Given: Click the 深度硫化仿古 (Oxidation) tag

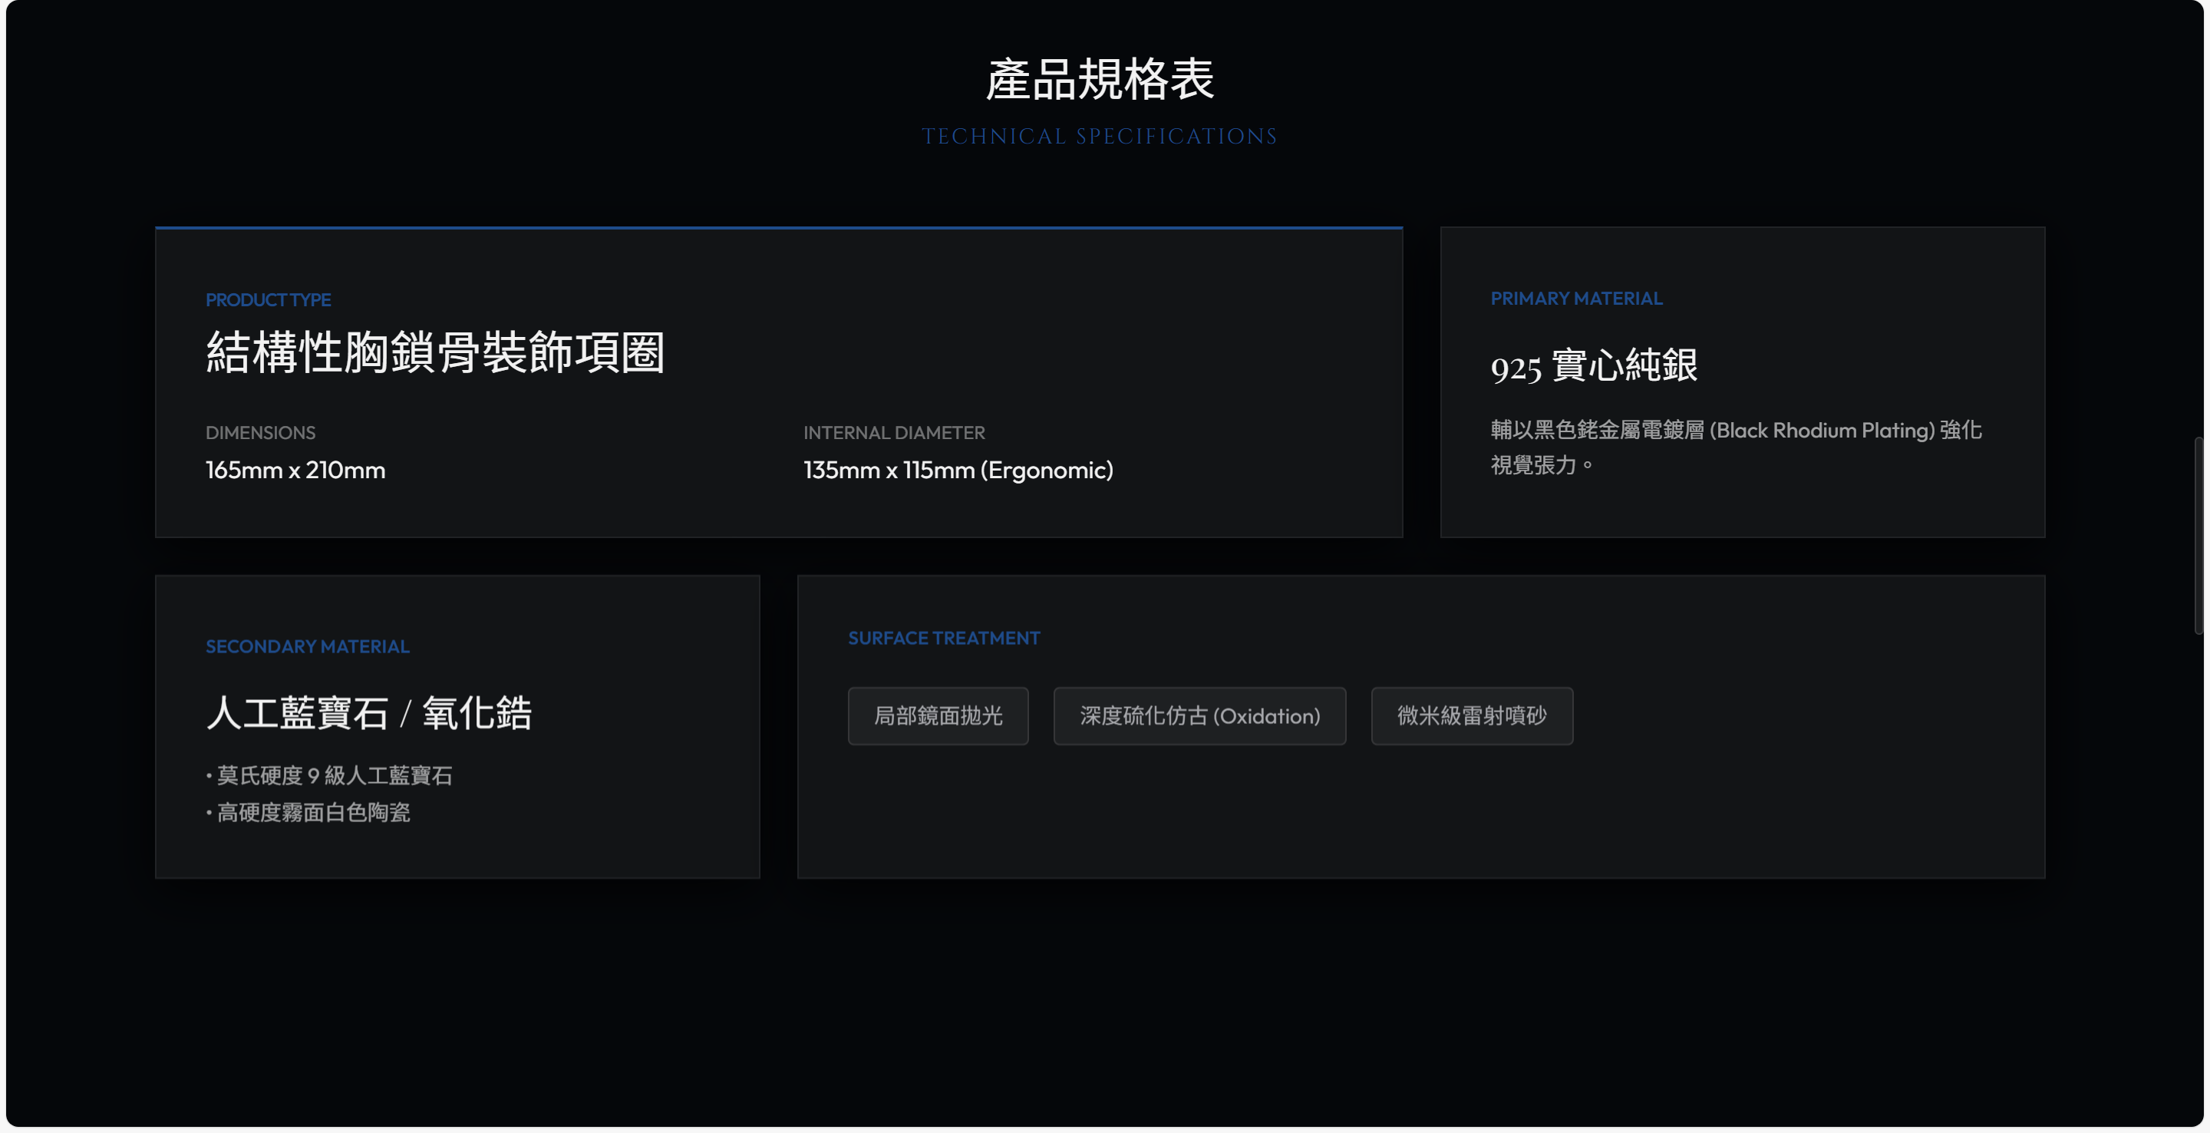Looking at the screenshot, I should (1199, 716).
